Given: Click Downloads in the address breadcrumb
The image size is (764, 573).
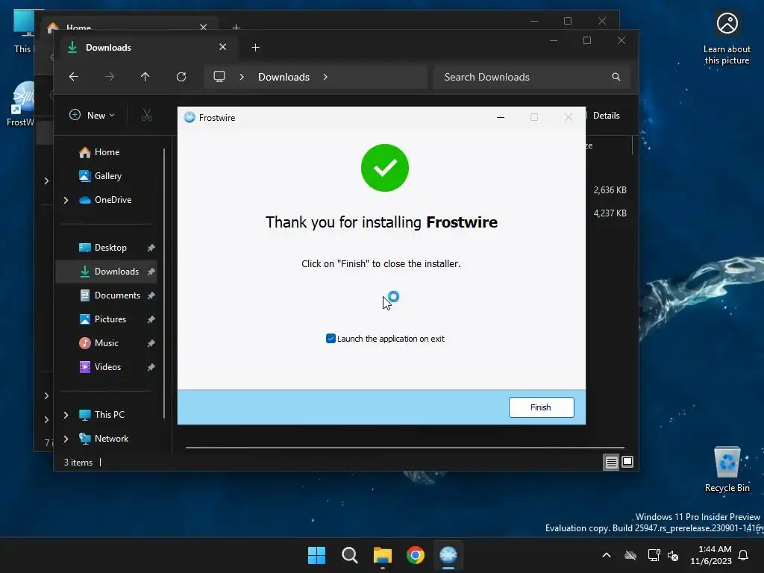Looking at the screenshot, I should [284, 77].
